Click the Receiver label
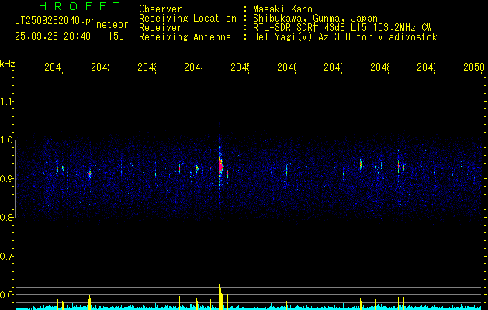The width and height of the screenshot is (488, 310). tap(161, 28)
